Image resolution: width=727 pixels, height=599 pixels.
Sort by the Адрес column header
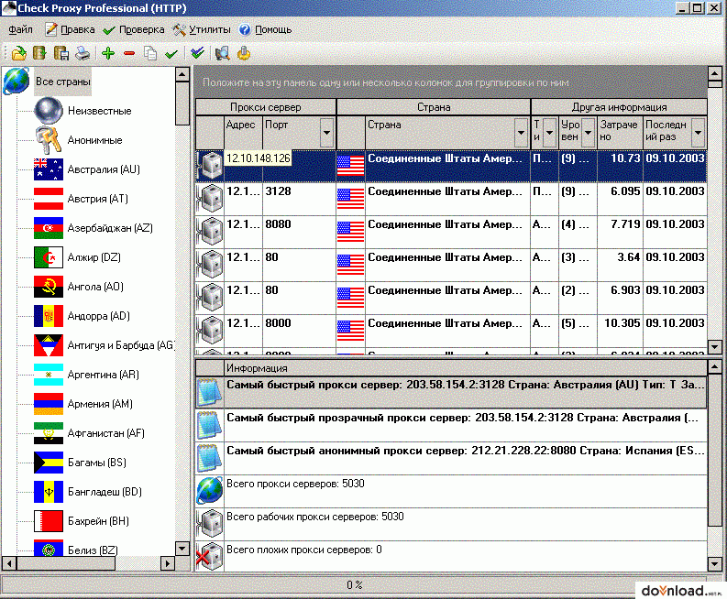click(x=243, y=133)
